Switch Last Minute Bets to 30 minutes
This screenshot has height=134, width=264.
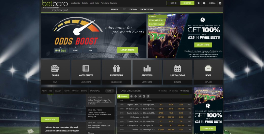pos(174,91)
